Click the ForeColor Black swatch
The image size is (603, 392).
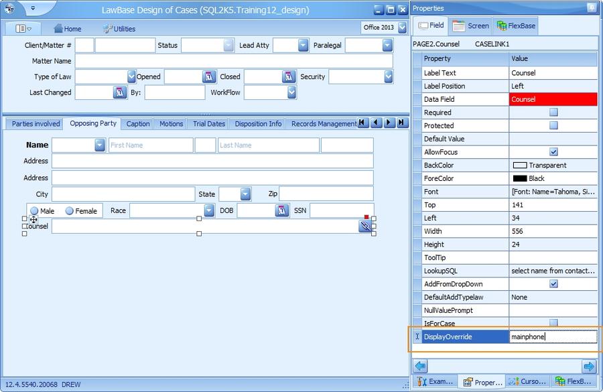tap(520, 178)
